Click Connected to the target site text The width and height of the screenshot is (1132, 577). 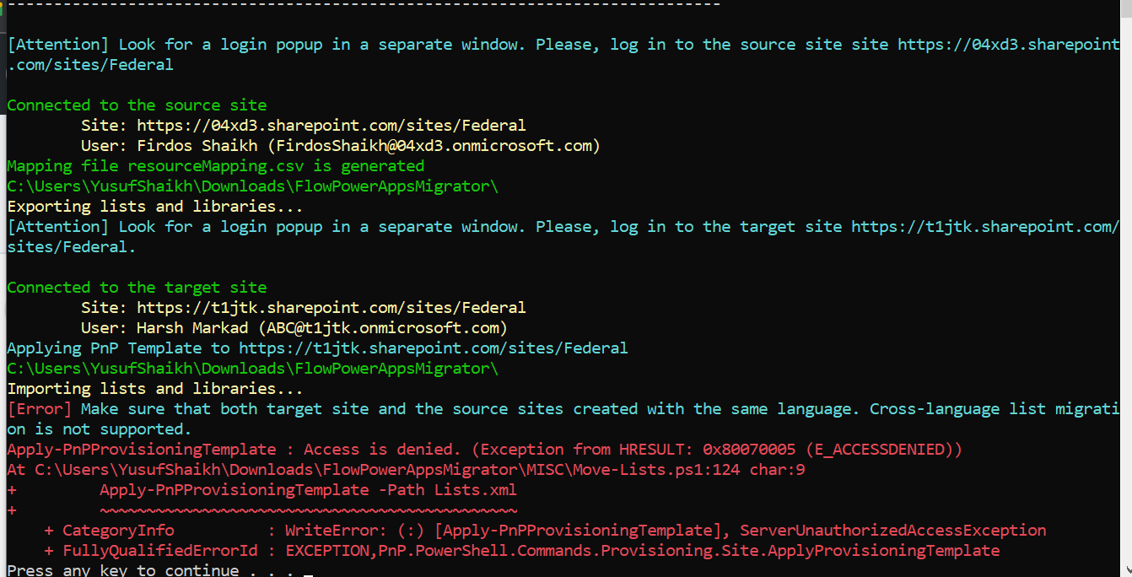tap(135, 287)
